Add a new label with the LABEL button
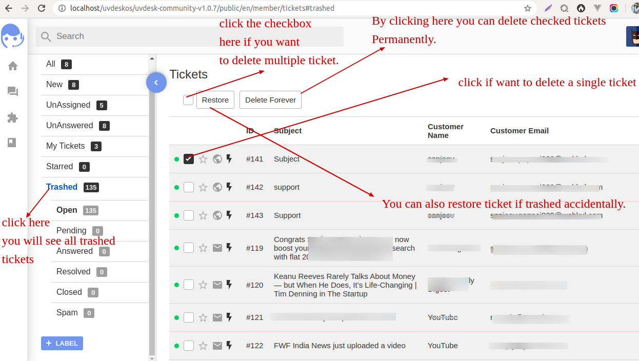639x361 pixels. click(62, 343)
